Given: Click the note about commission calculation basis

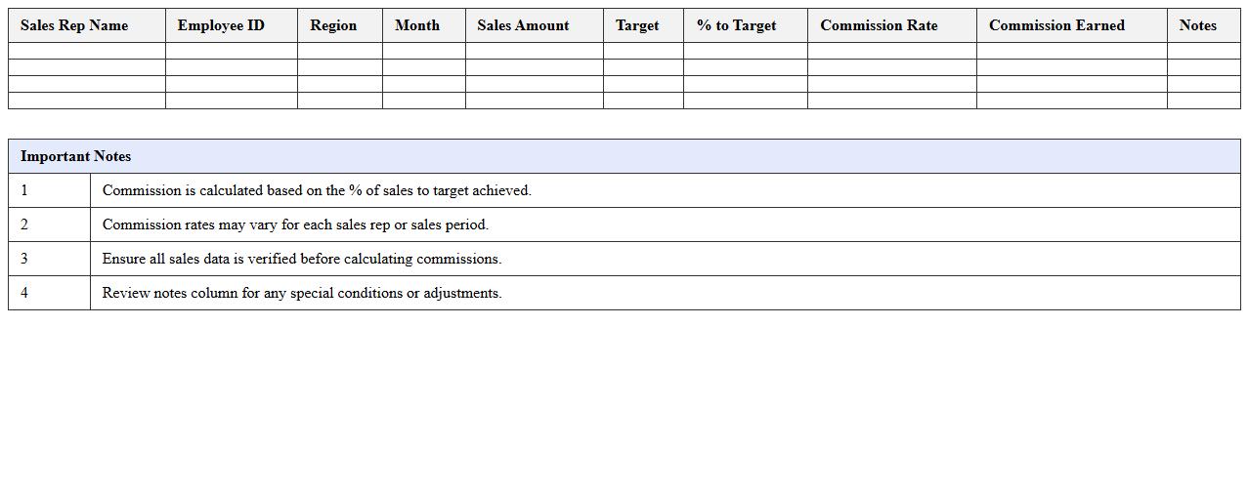Looking at the screenshot, I should pos(317,190).
